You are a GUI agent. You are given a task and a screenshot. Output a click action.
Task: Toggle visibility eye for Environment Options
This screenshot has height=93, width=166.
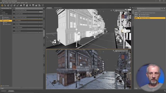[135, 16]
